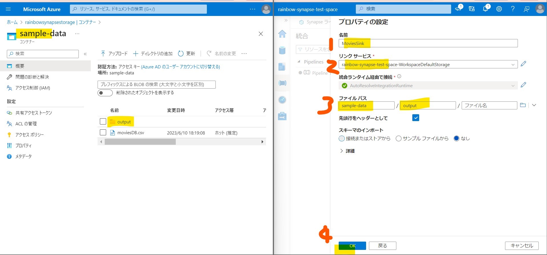Open the Synapse Integrate hub pipe icon
Viewport: 547px width, 255px height.
coord(282,83)
